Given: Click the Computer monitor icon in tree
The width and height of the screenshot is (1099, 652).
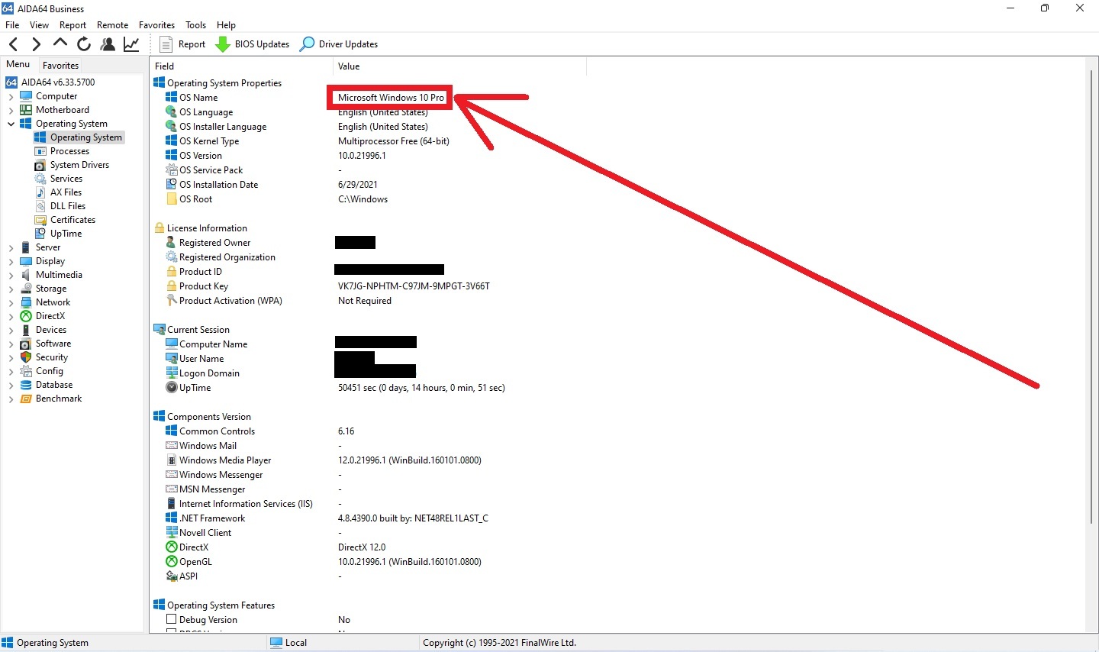Looking at the screenshot, I should (26, 96).
